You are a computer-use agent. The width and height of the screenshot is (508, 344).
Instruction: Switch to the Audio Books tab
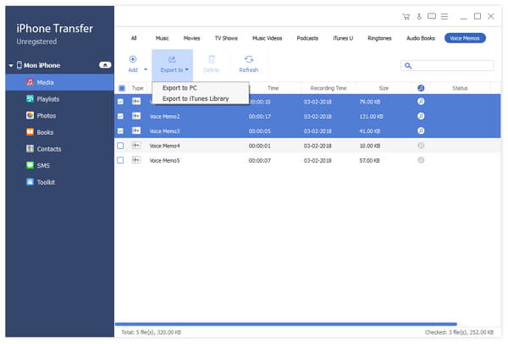pyautogui.click(x=421, y=38)
